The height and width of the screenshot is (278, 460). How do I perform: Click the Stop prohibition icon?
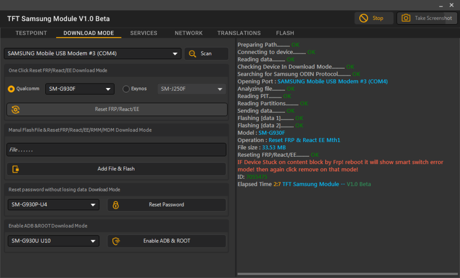[363, 18]
